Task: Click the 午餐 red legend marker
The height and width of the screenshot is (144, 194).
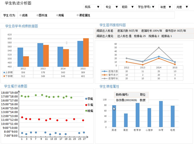Action: coord(86,105)
